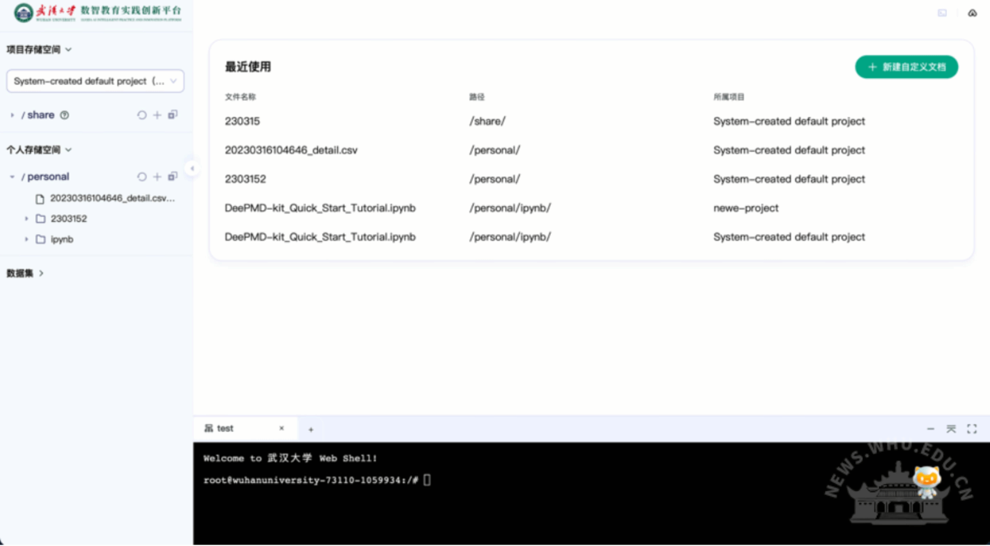Open project selector dropdown
The image size is (990, 546).
(95, 81)
